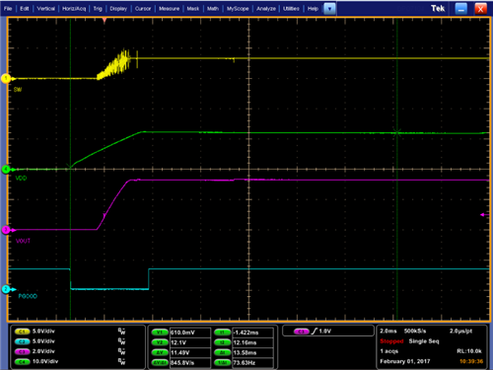493x370 pixels.
Task: Click the C1 channel badge
Action: coord(22,332)
